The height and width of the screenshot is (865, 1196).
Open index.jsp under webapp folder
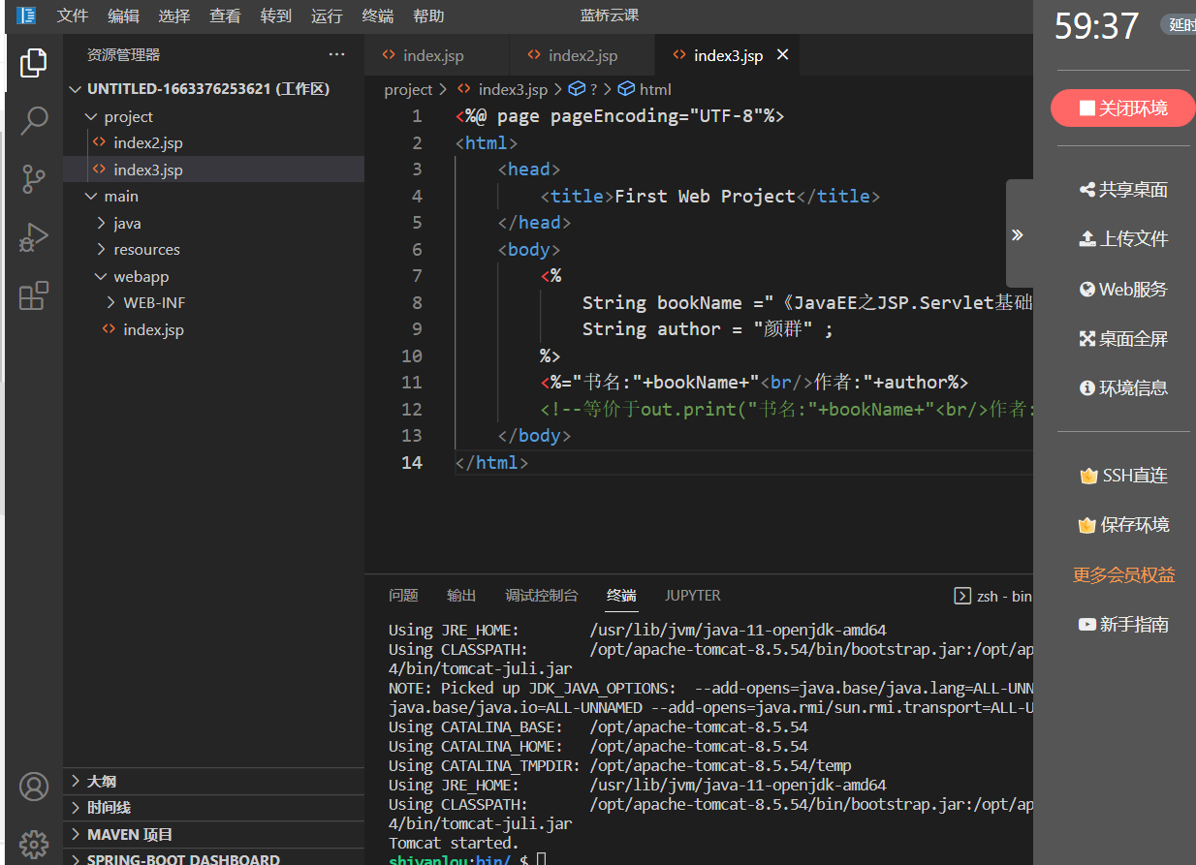click(214, 329)
